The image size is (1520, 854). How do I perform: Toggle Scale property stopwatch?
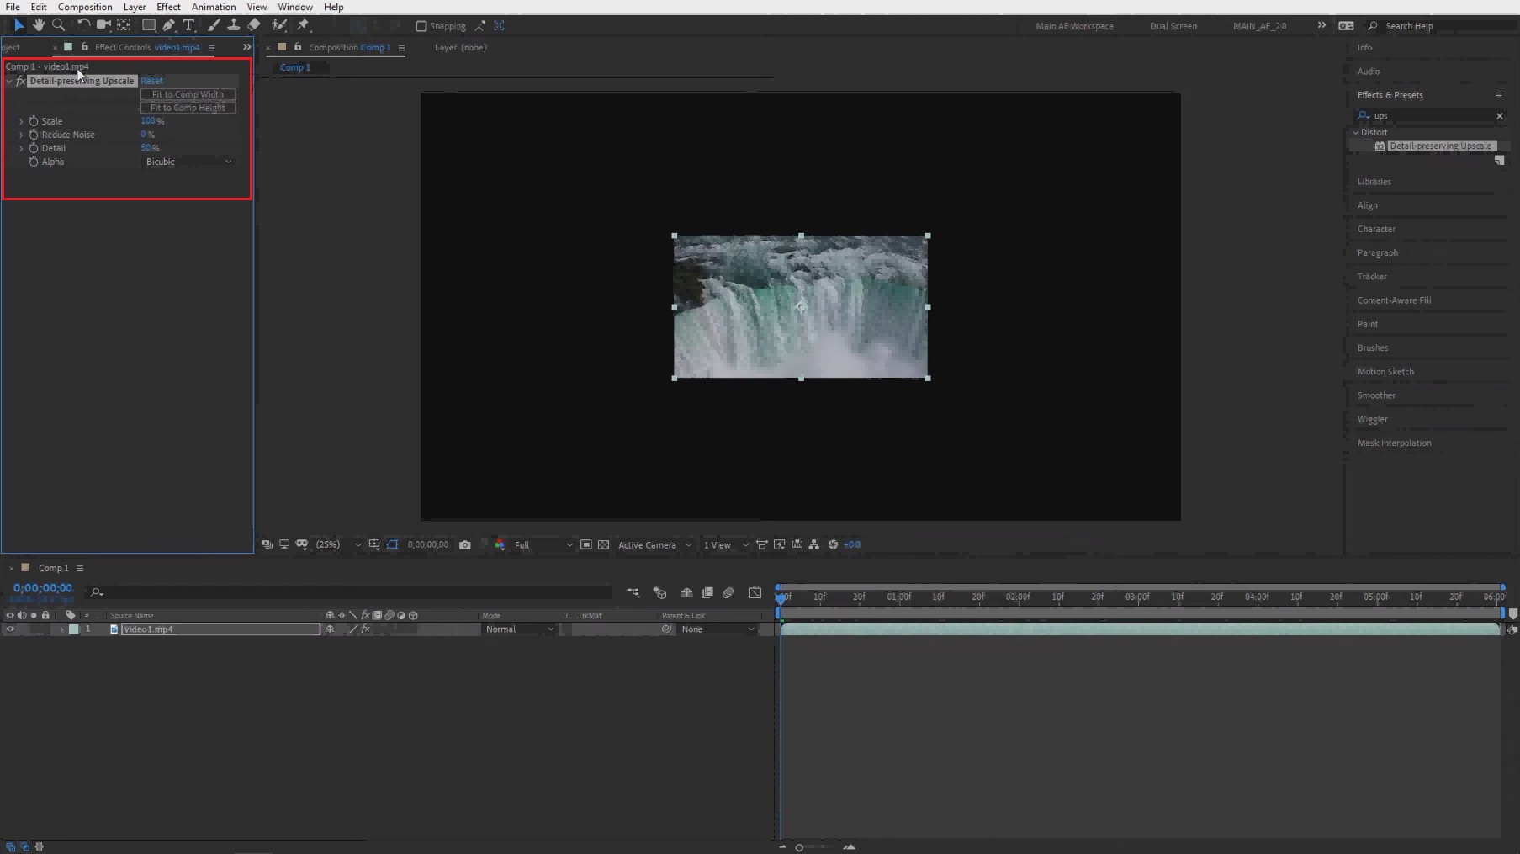[x=34, y=121]
